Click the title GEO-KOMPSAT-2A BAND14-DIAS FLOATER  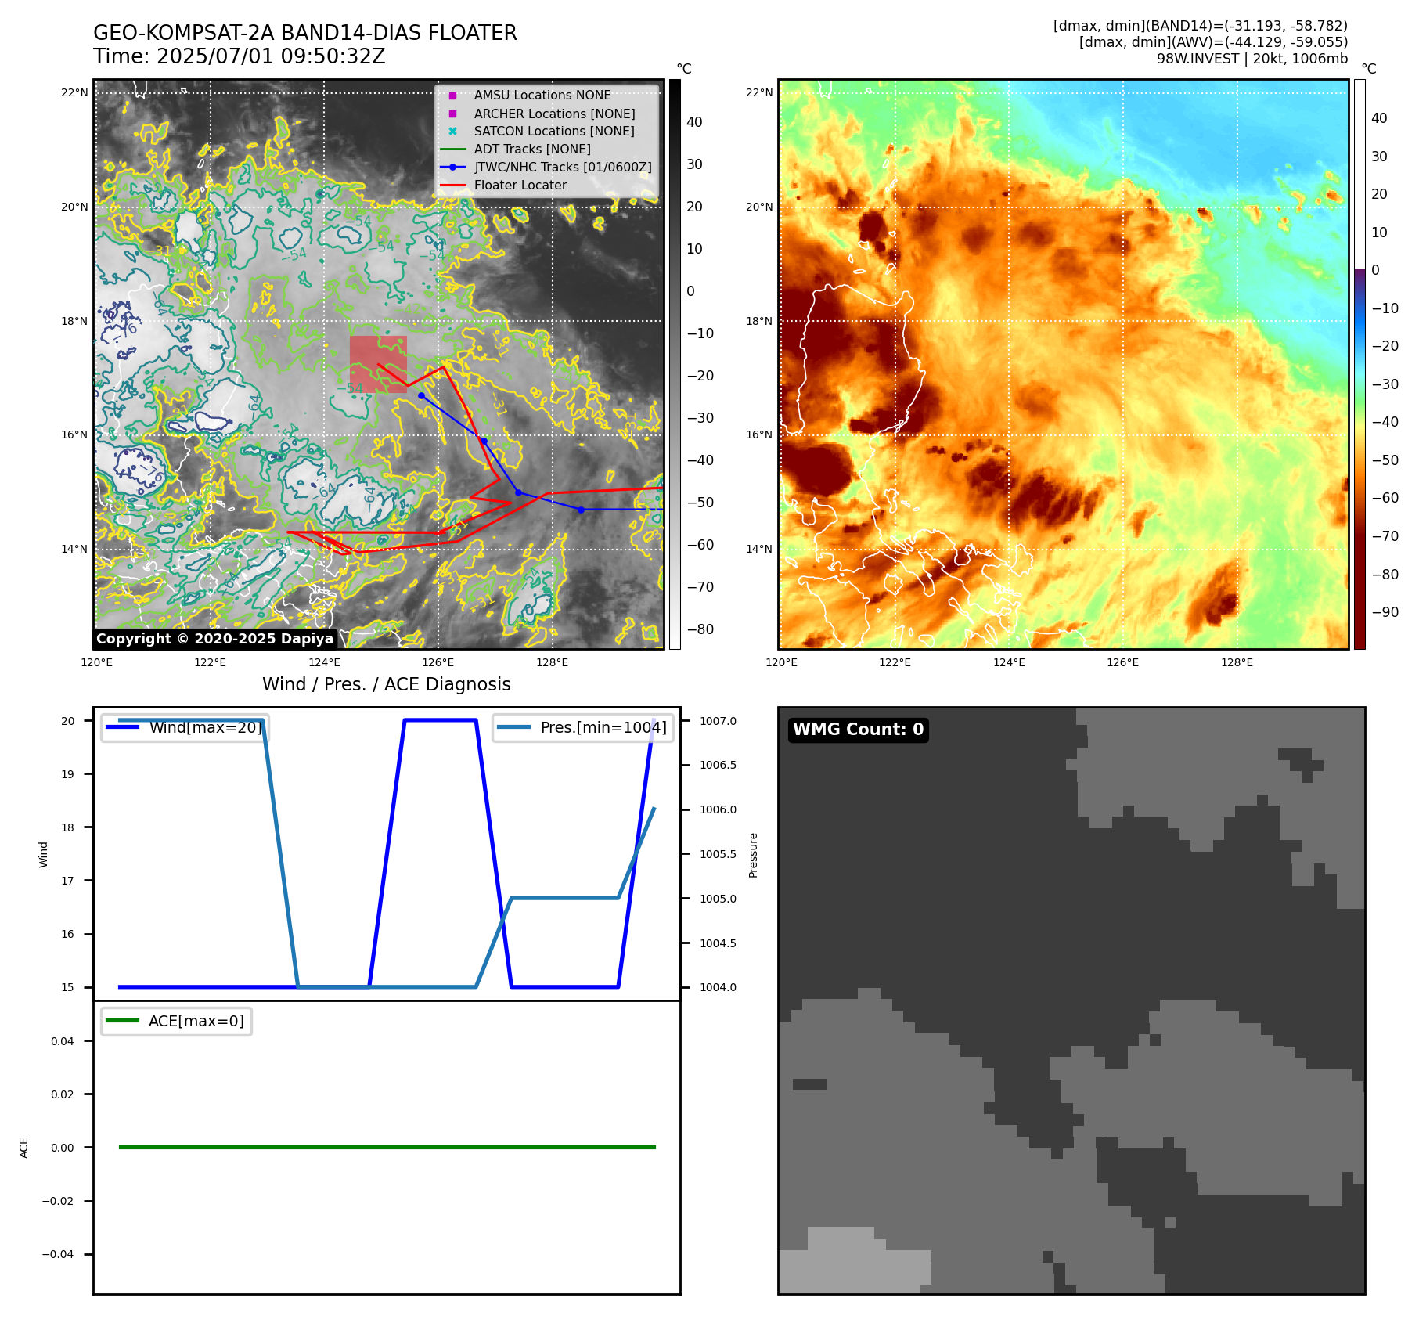[305, 33]
